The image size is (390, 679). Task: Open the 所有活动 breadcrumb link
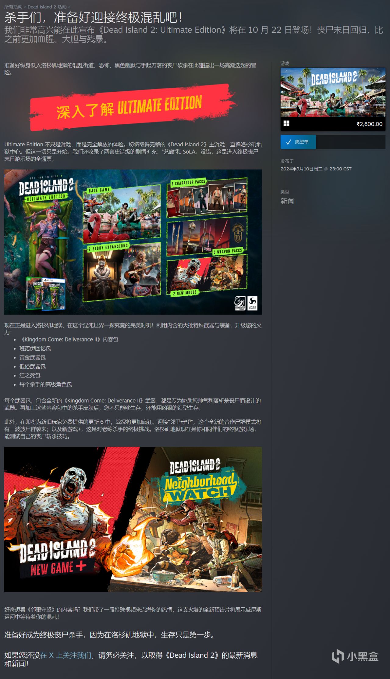click(x=13, y=7)
